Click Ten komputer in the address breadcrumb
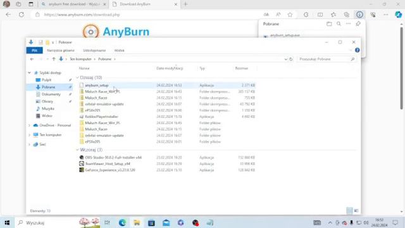This screenshot has height=228, width=405. (x=80, y=59)
